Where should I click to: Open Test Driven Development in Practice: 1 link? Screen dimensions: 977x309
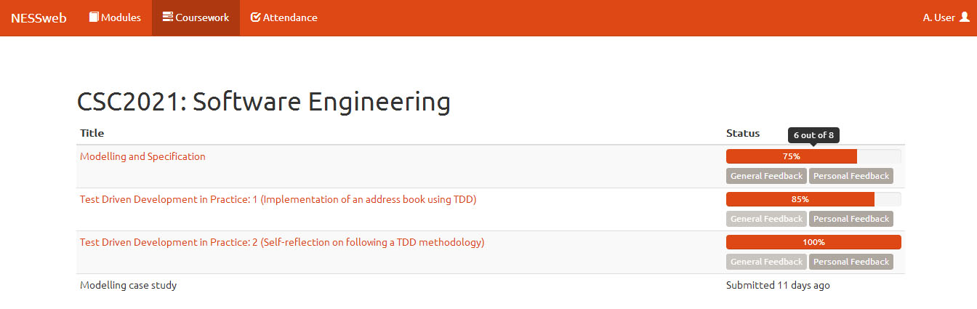(278, 199)
